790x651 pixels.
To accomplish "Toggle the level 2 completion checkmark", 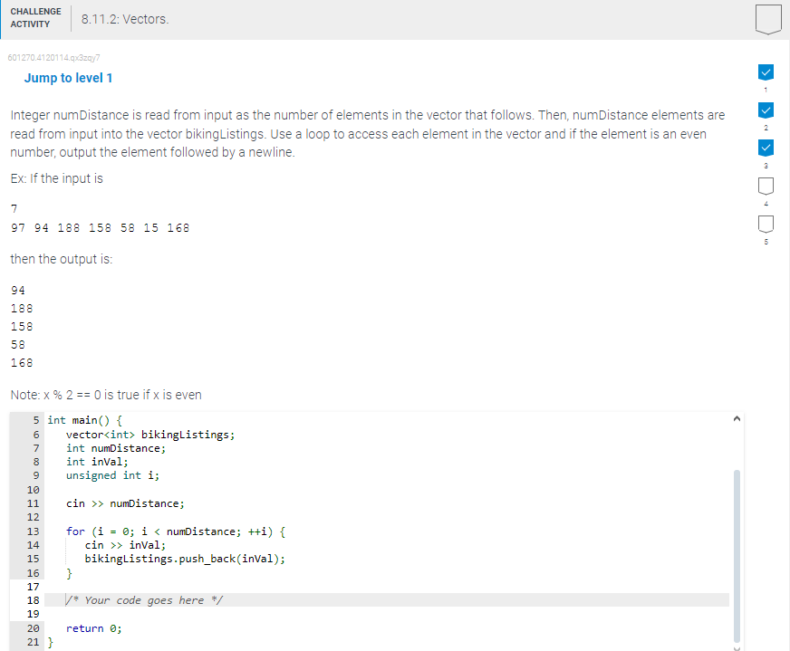I will (x=766, y=110).
